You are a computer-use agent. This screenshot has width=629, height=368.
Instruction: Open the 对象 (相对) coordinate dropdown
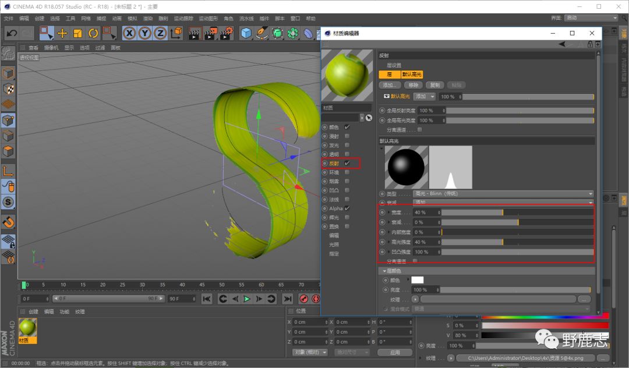click(x=309, y=352)
